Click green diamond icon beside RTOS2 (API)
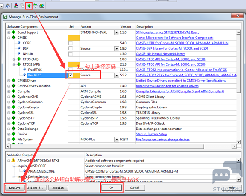 (19, 64)
